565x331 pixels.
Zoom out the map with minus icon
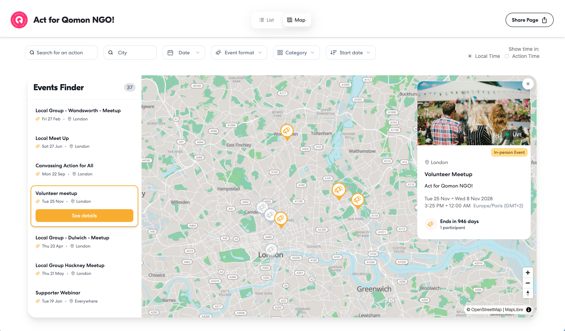(x=528, y=283)
